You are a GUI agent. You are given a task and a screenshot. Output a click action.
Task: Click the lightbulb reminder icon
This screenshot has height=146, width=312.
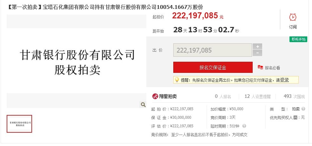177,80
